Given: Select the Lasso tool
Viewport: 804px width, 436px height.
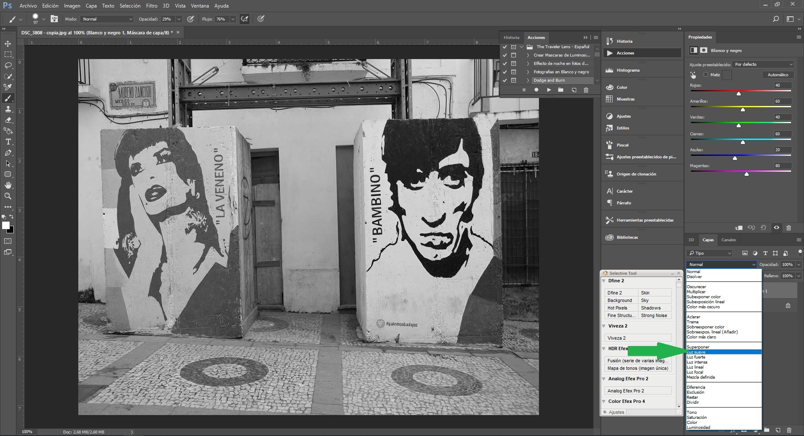Looking at the screenshot, I should (8, 65).
